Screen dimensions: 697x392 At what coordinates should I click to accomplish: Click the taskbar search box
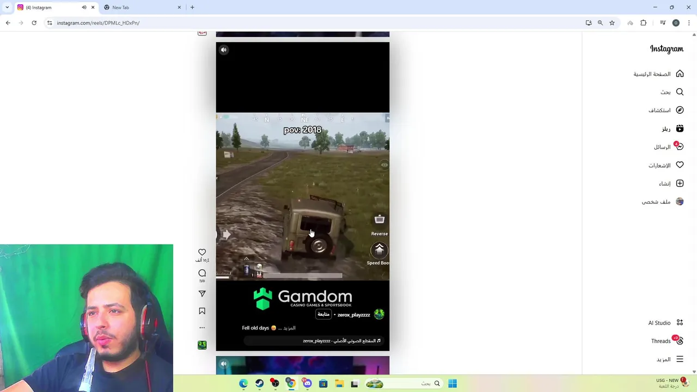tap(403, 384)
